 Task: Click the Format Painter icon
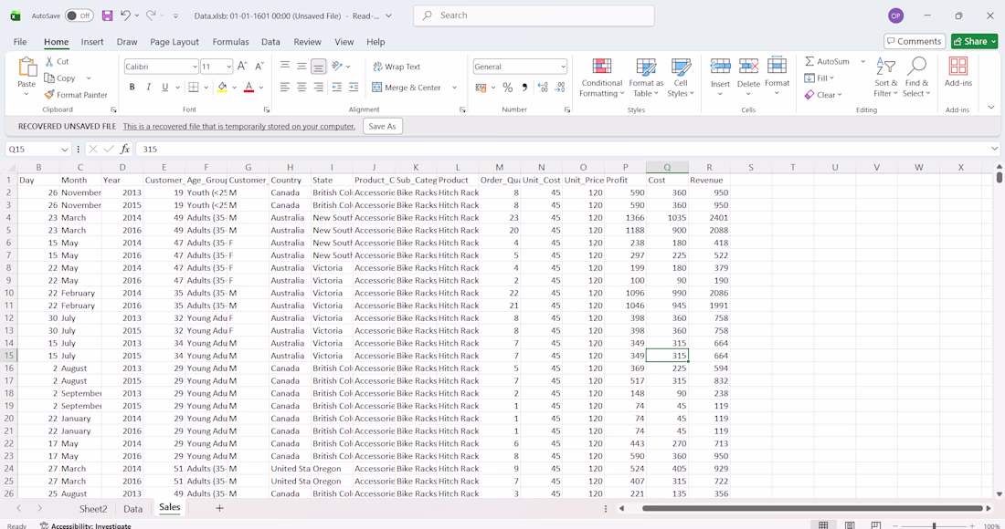tap(50, 95)
